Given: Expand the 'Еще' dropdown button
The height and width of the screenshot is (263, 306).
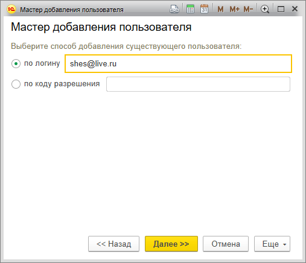Looking at the screenshot, I should pyautogui.click(x=272, y=244).
